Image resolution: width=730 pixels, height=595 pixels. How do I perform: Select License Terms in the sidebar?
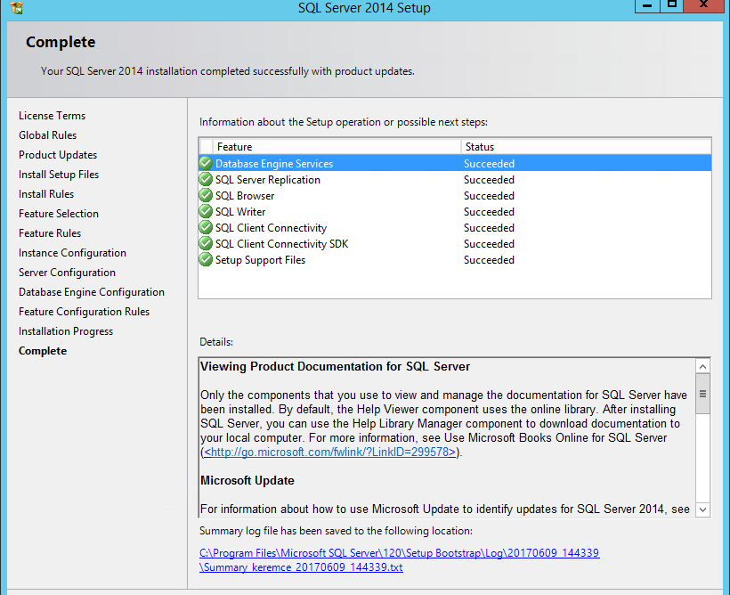tap(51, 115)
